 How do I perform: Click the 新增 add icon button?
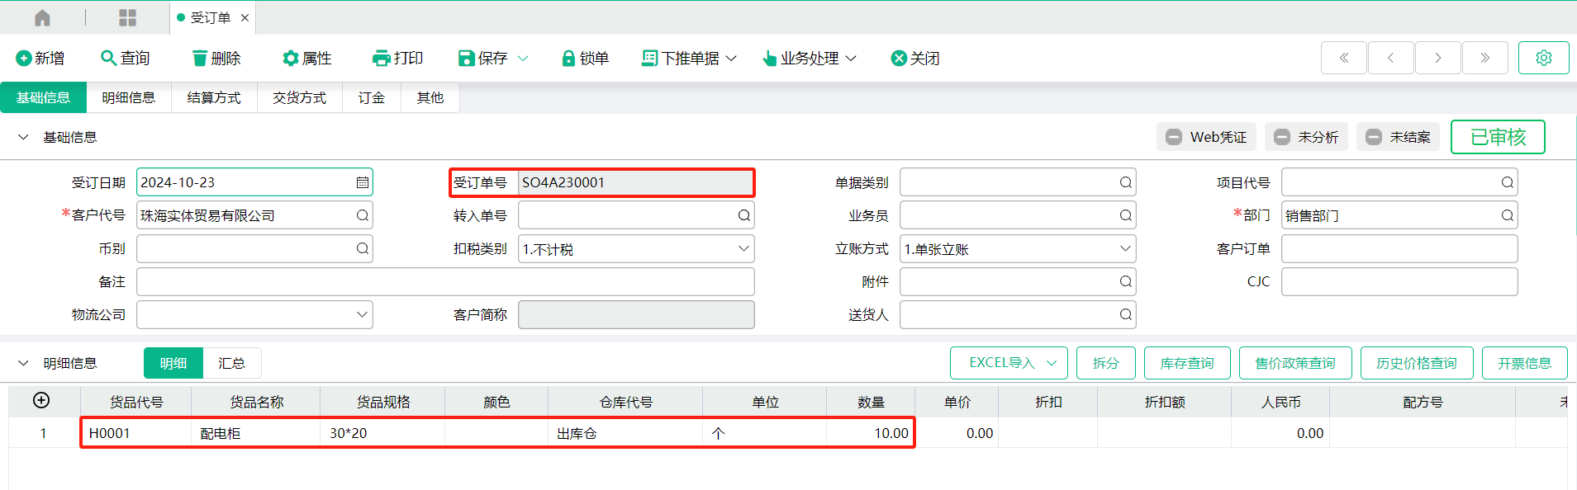pyautogui.click(x=24, y=59)
